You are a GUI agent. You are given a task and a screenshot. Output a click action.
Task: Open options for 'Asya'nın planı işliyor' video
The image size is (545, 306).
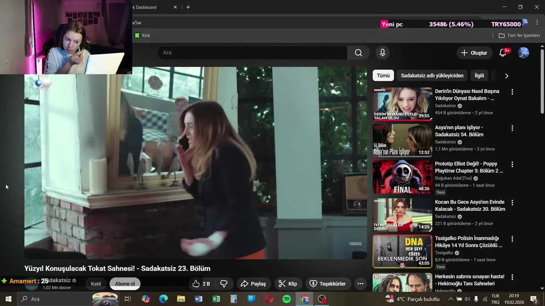[512, 128]
